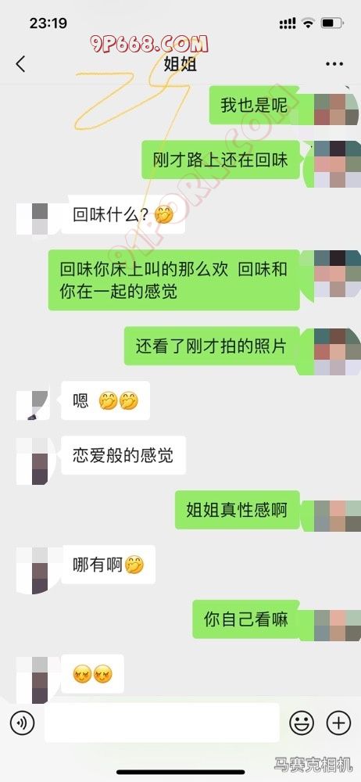Tap the 23:19 clock in status bar
This screenshot has height=782, width=361.
click(x=48, y=23)
